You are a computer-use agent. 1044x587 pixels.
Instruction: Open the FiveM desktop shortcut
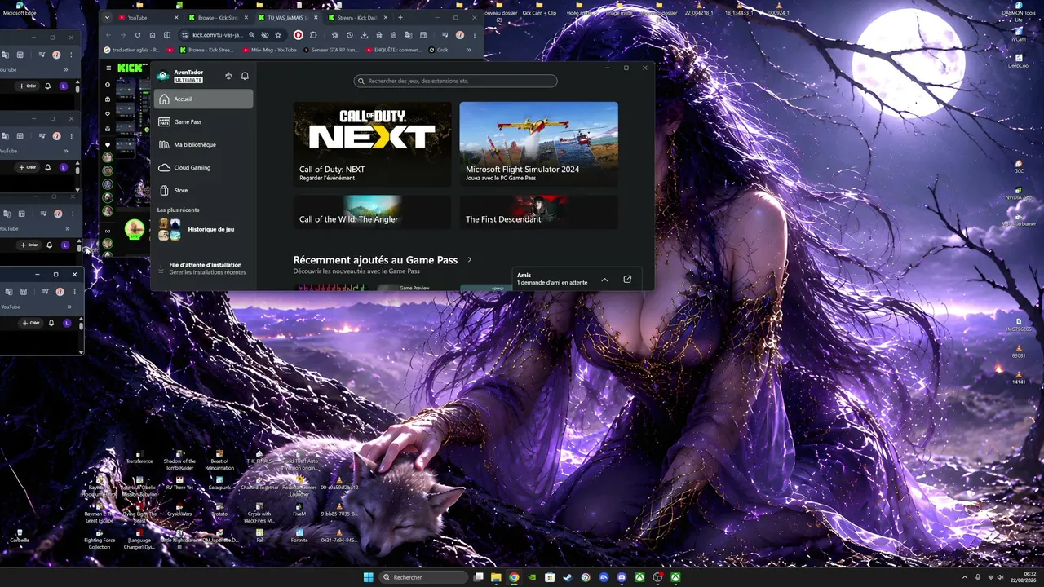299,510
